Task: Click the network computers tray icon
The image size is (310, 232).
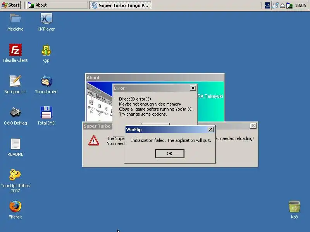Action: click(x=276, y=5)
